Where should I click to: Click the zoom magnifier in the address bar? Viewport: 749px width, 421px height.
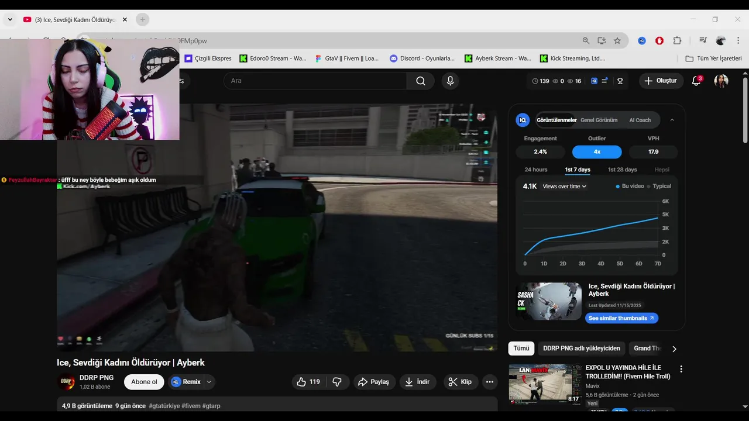[x=586, y=40]
